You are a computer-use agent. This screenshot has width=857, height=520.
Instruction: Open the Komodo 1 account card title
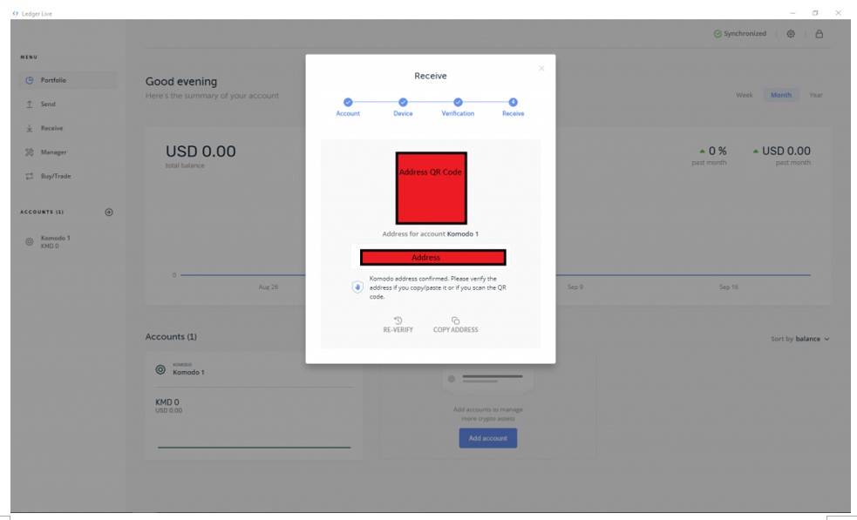pos(188,373)
